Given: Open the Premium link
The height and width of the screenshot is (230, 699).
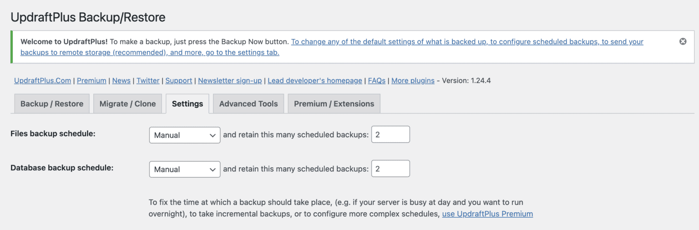Looking at the screenshot, I should [x=91, y=80].
